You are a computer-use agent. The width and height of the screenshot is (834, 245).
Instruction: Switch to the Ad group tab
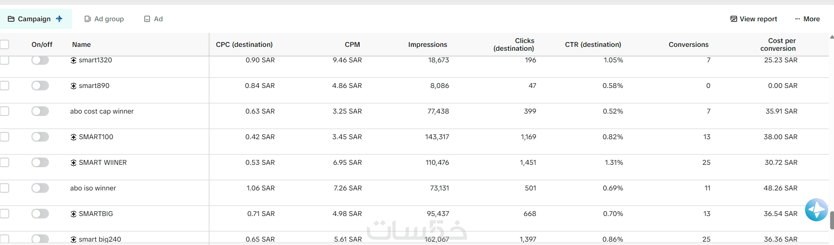pyautogui.click(x=104, y=19)
